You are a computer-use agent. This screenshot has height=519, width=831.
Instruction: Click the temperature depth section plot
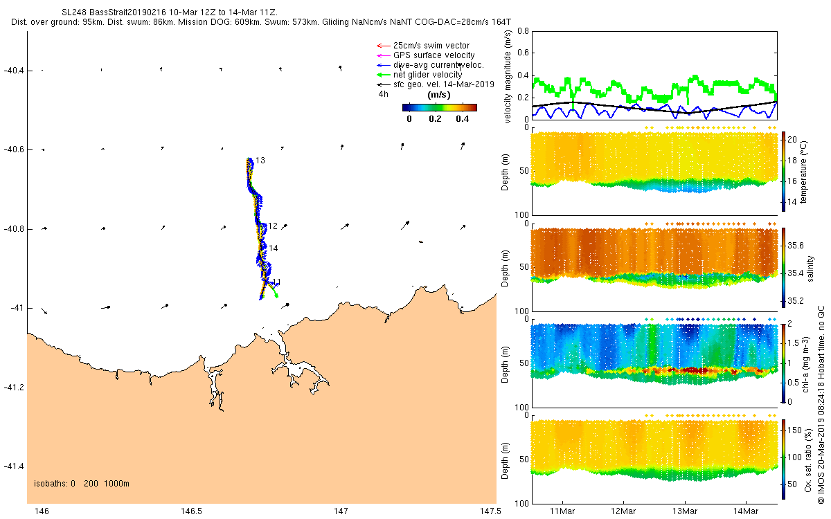click(654, 172)
